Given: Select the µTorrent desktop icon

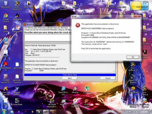Looking at the screenshot, I should coord(87,90).
